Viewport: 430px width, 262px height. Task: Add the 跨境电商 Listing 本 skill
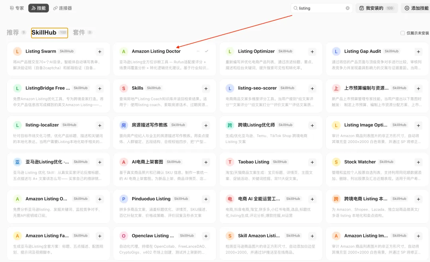tap(418, 199)
